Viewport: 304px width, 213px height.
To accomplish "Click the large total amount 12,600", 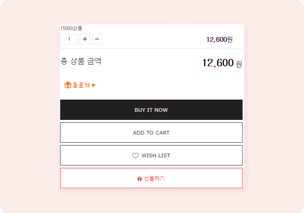I will click(218, 63).
